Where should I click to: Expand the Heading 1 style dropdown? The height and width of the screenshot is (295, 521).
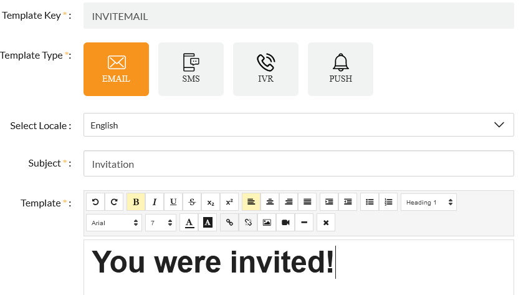pyautogui.click(x=429, y=202)
